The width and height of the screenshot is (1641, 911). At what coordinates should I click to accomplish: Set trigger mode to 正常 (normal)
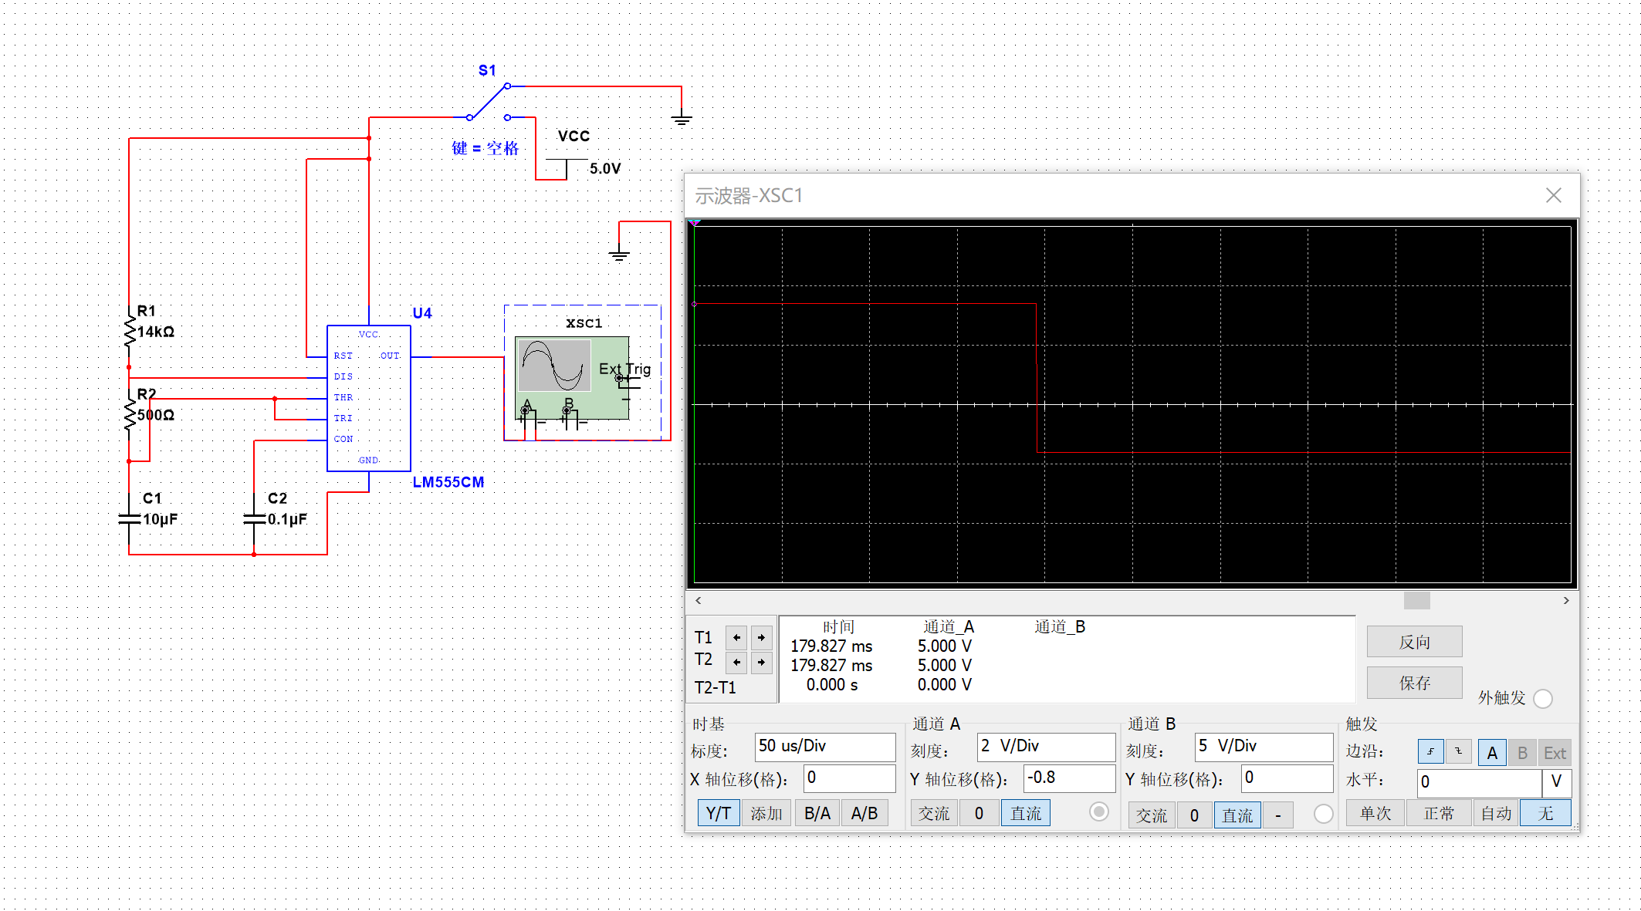click(1439, 813)
